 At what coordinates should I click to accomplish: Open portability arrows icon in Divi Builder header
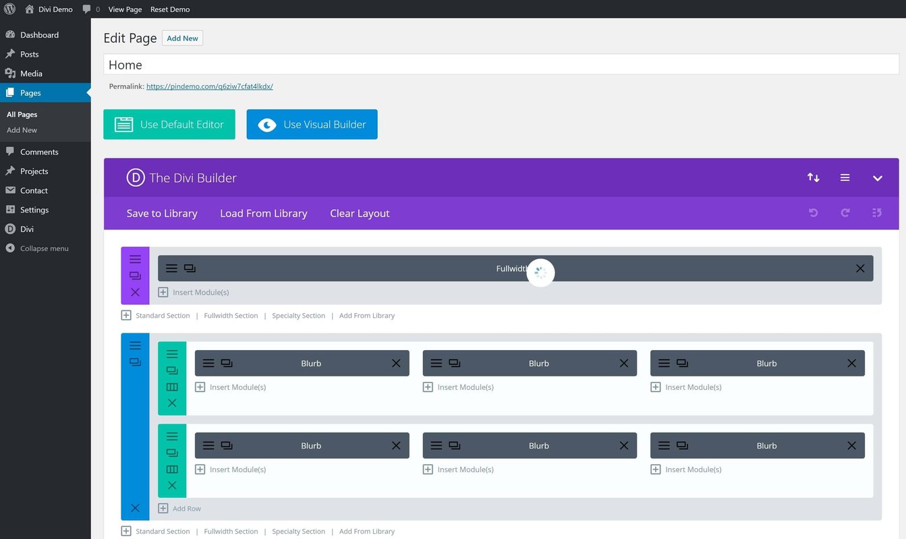pyautogui.click(x=814, y=177)
